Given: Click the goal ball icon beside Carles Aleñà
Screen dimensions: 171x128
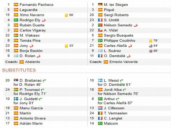Looking at the screenshot, I should (151, 46).
